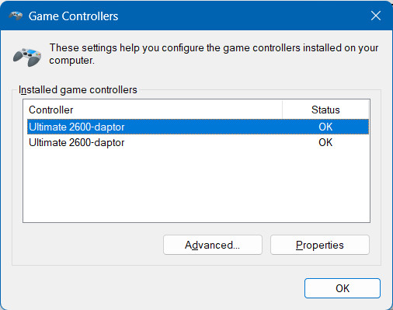Image resolution: width=393 pixels, height=310 pixels.
Task: Open the Advanced... settings button
Action: point(213,245)
